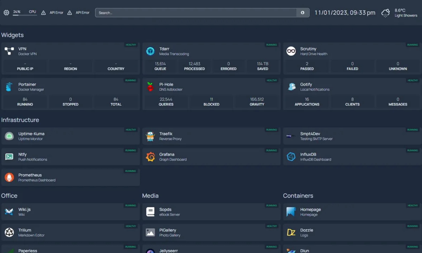Click the HEALTHY badge on Gotify card

[413, 80]
